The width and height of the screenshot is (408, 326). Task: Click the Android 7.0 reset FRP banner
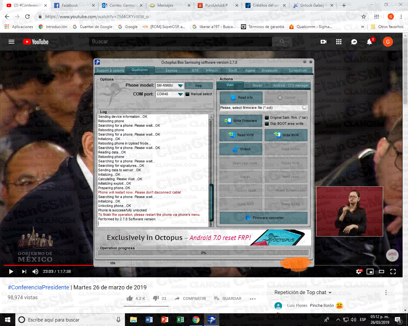point(204,237)
